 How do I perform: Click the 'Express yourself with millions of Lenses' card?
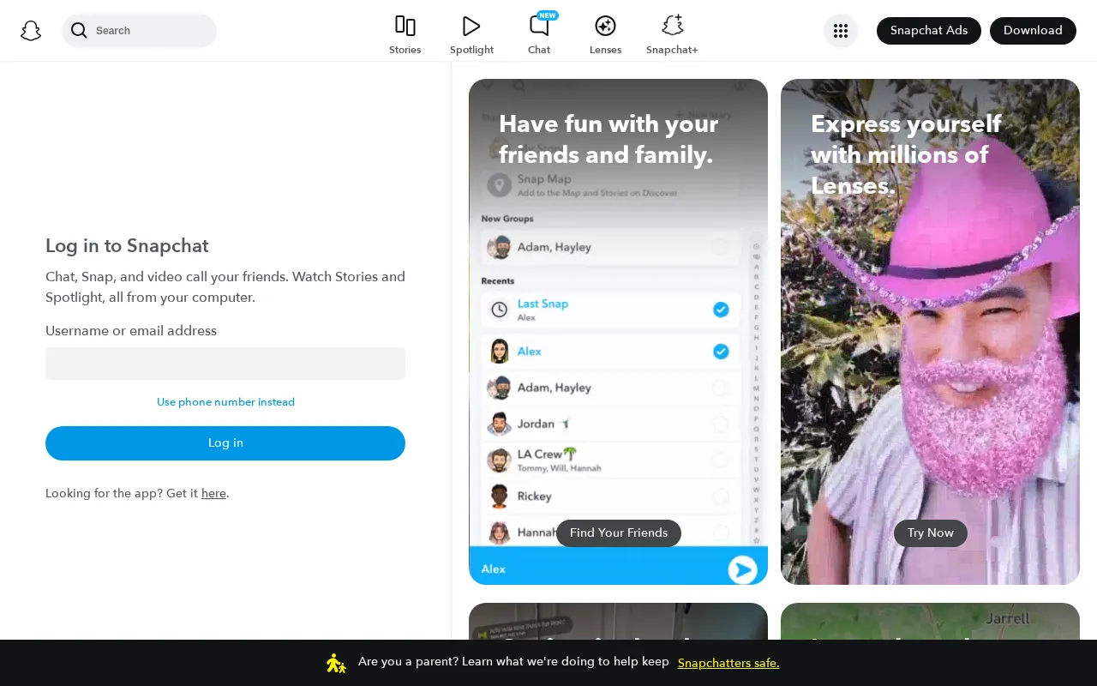coord(930,332)
